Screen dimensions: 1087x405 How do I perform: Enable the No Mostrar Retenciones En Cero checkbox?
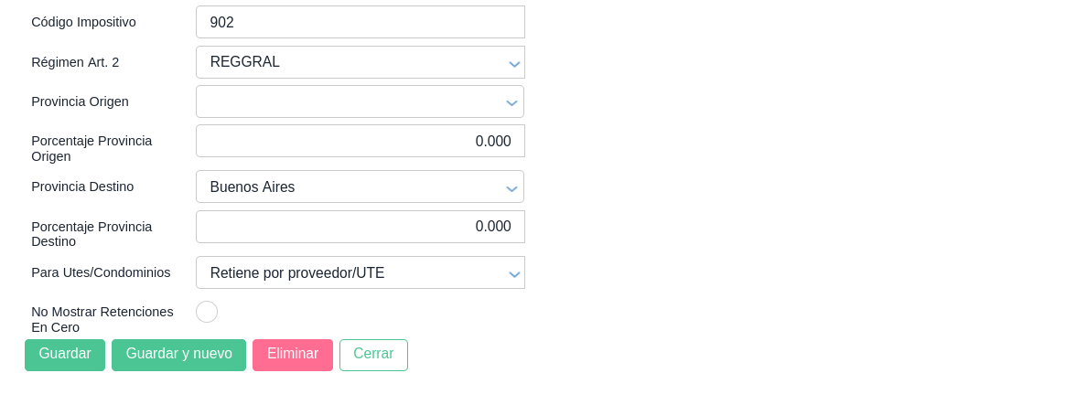point(207,312)
